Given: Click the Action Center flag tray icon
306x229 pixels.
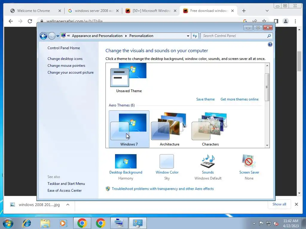Looking at the screenshot, I should pos(261,223).
